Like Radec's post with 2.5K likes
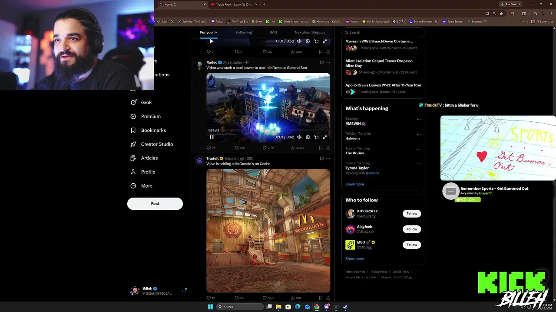556x312 pixels. pos(268,148)
